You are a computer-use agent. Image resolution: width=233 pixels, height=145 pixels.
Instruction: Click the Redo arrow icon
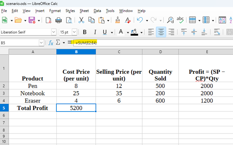coord(153,20)
